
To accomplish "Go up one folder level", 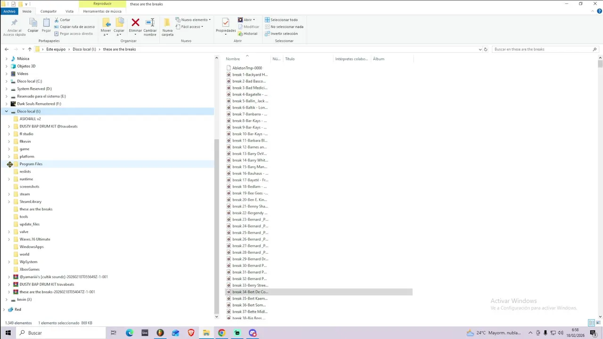I will pos(30,49).
